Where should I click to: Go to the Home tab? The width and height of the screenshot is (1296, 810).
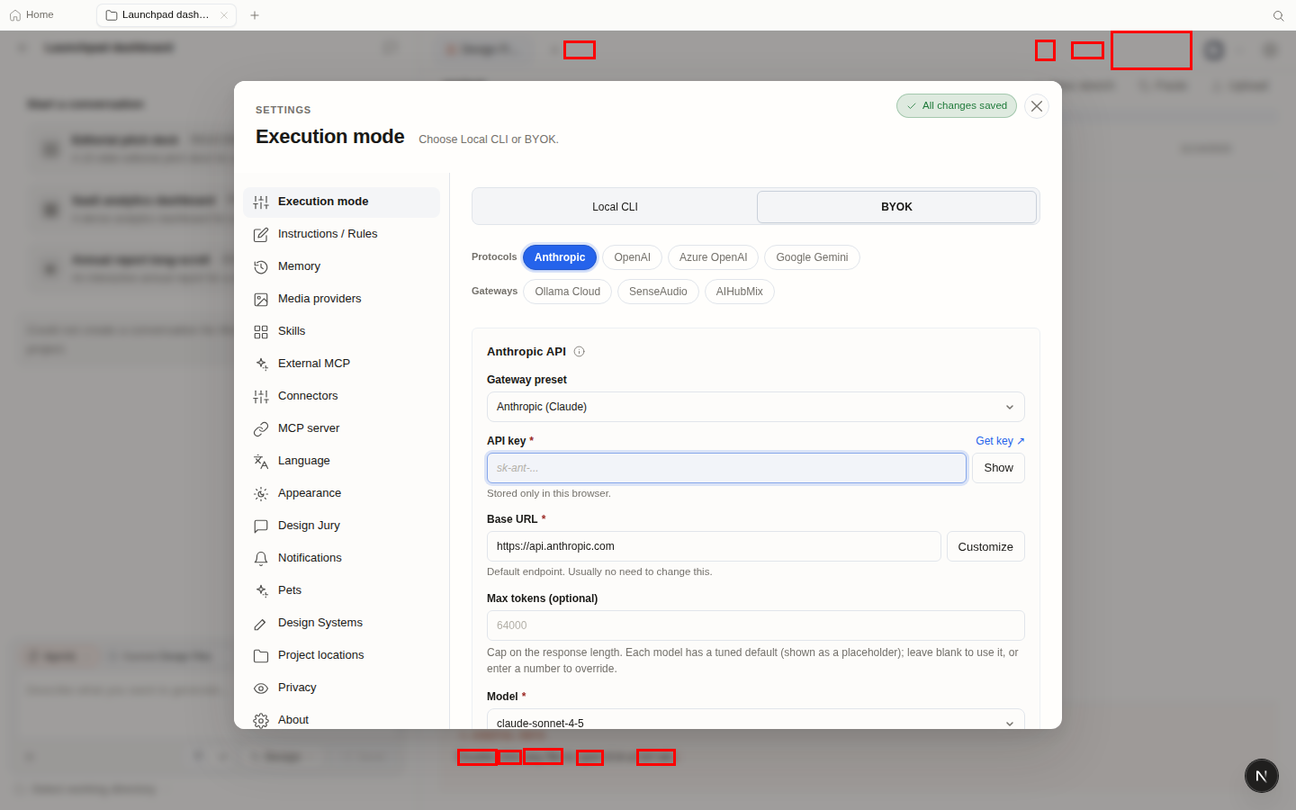coord(31,15)
